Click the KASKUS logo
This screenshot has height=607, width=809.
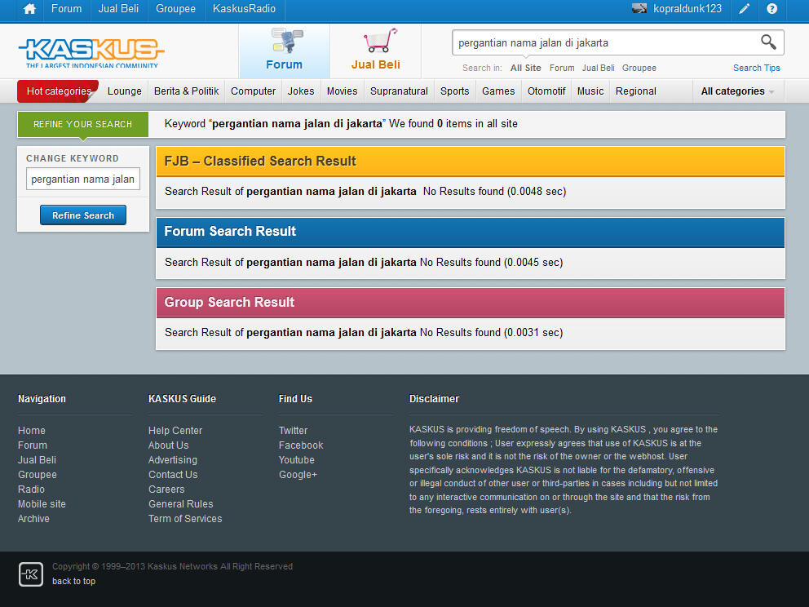(91, 53)
